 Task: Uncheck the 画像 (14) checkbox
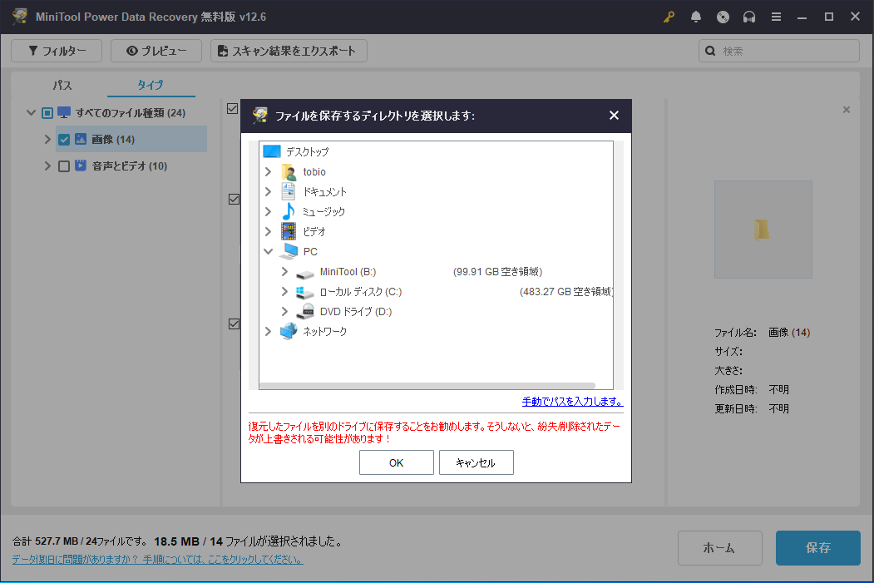coord(64,140)
